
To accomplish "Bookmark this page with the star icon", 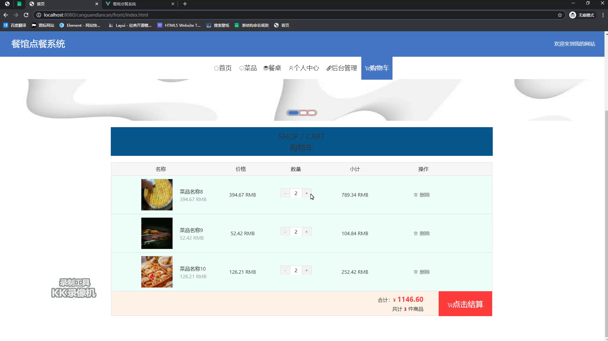I will pyautogui.click(x=560, y=15).
